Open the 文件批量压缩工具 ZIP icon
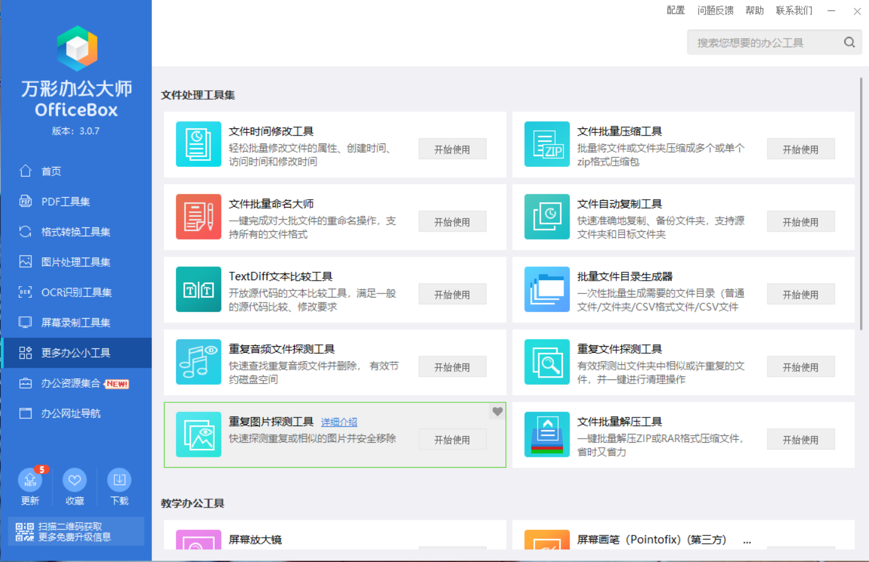869x562 pixels. click(547, 144)
